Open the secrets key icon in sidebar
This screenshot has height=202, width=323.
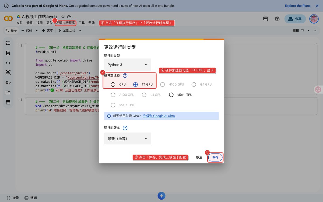click(x=8, y=83)
